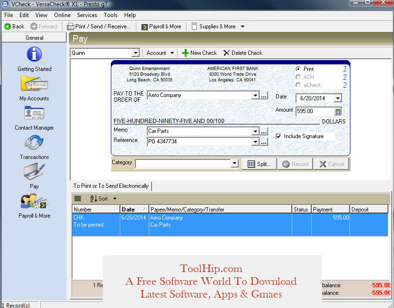Open Supplies & More in the toolbar
The width and height of the screenshot is (394, 308).
coord(214,26)
